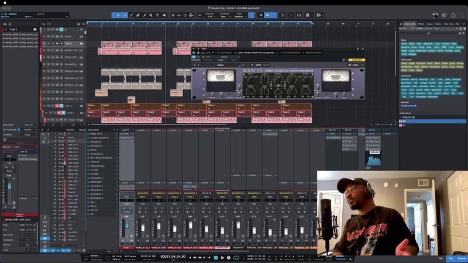Show automation icon next to the wrench

coord(49,24)
